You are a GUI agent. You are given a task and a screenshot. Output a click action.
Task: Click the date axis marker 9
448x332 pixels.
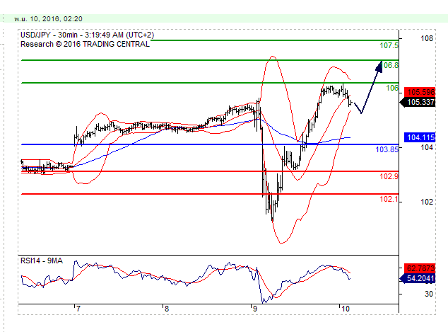click(x=255, y=309)
